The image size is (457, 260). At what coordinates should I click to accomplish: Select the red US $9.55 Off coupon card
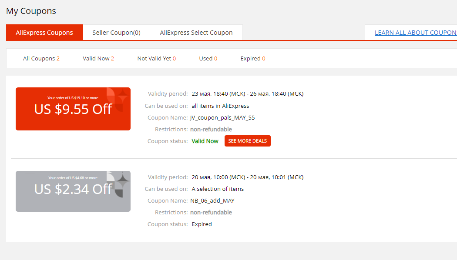click(x=73, y=109)
